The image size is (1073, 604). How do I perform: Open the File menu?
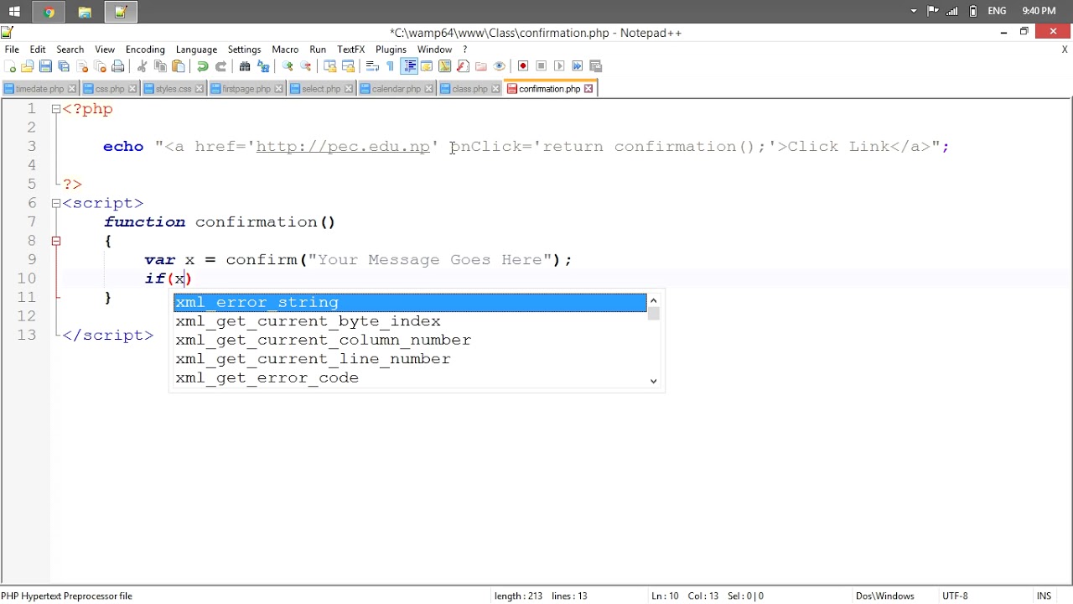[12, 49]
